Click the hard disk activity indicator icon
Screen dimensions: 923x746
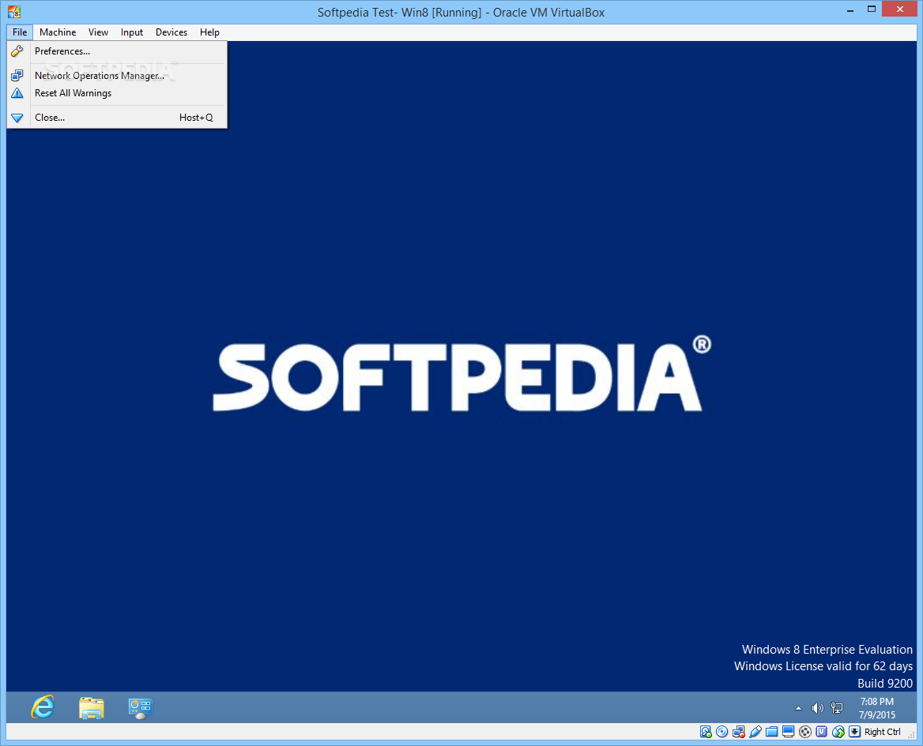706,732
